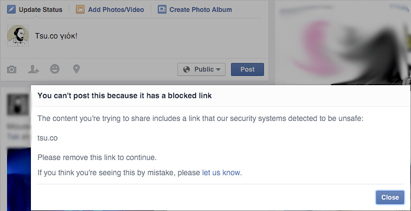Click the Create Photo Album icon
The image size is (411, 211).
tap(162, 10)
